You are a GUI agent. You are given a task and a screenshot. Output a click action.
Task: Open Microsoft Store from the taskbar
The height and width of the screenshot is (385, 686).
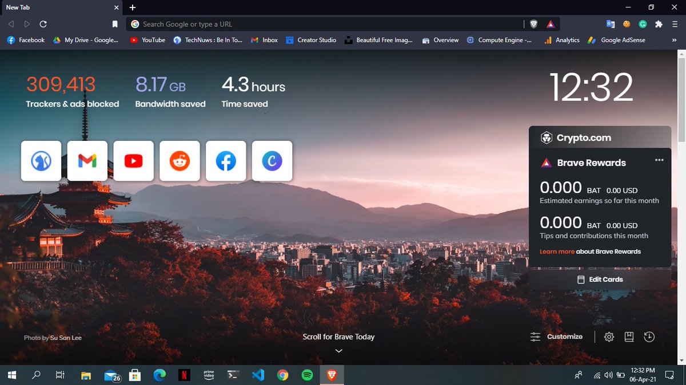tap(135, 375)
